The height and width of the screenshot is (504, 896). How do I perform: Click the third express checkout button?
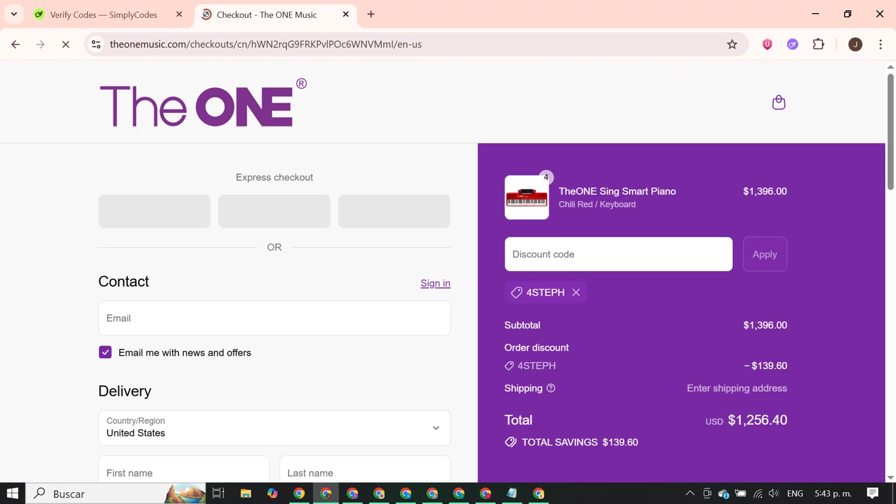click(x=394, y=211)
